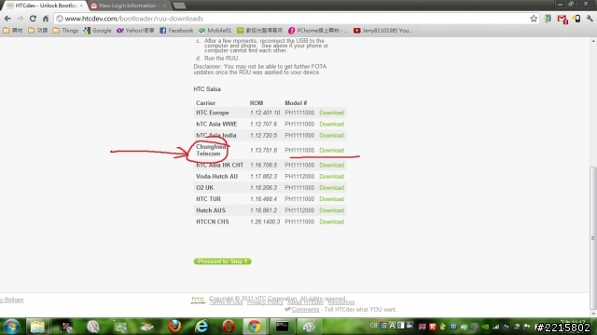Select the PH1112000 model of Voda-Hutch AU

coord(299,177)
